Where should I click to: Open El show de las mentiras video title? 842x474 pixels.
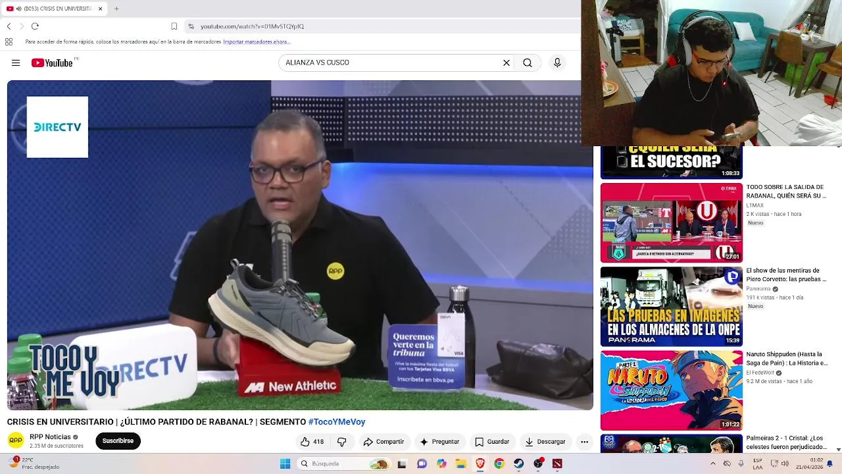coord(786,275)
